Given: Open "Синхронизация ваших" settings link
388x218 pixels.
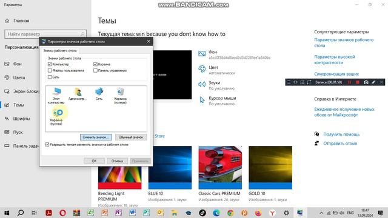Looking at the screenshot, I should pyautogui.click(x=336, y=74).
